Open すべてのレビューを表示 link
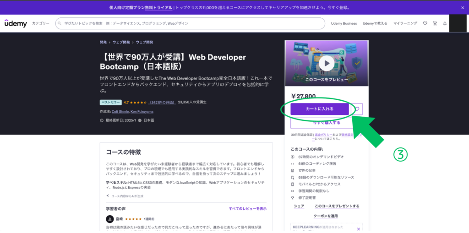 [x=248, y=209]
